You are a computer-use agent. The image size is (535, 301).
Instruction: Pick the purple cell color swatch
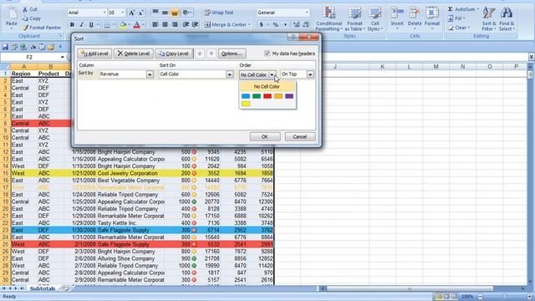pos(289,96)
